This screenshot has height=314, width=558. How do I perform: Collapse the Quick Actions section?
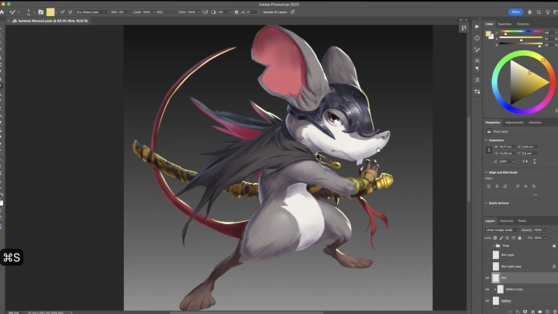point(486,203)
